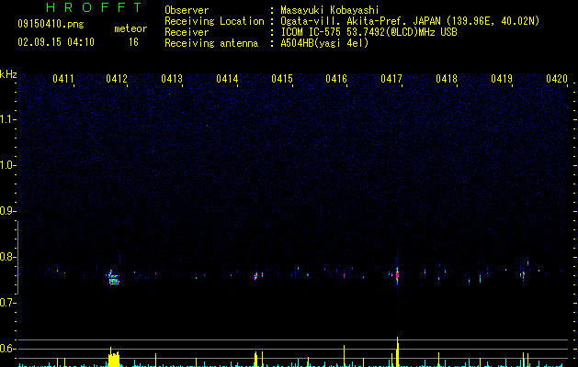Image resolution: width=578 pixels, height=367 pixels.
Task: Click the 0.7 kHz axis label
Action: (x=8, y=303)
